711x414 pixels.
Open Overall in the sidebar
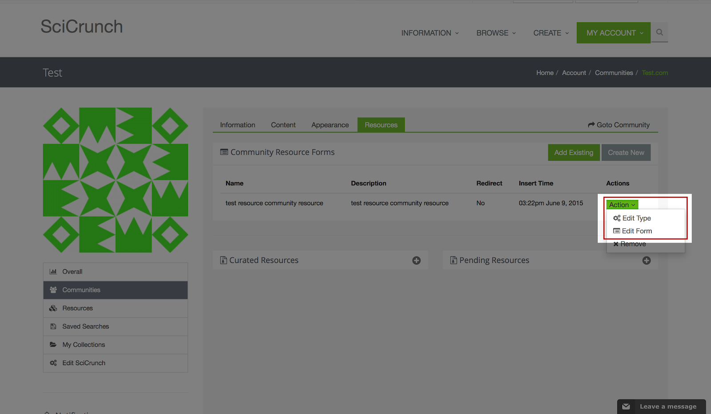pos(116,272)
